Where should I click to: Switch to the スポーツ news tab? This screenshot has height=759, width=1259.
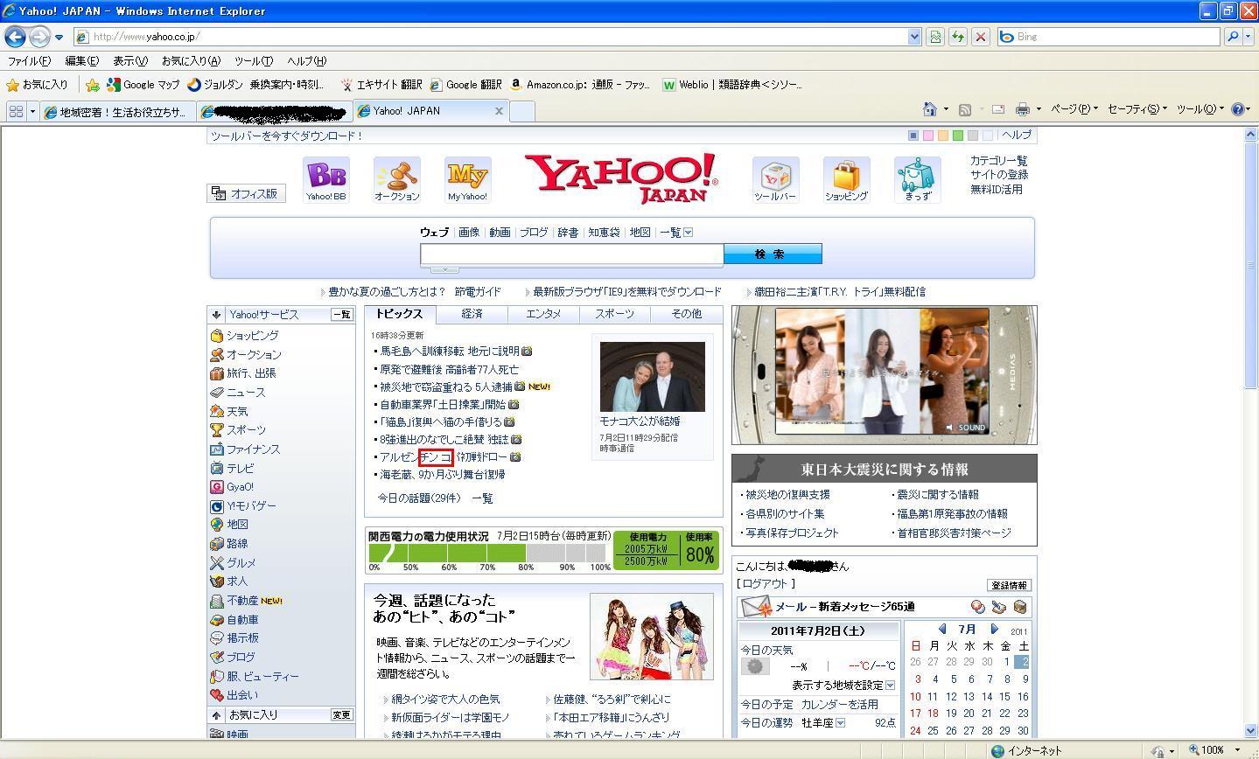click(614, 314)
